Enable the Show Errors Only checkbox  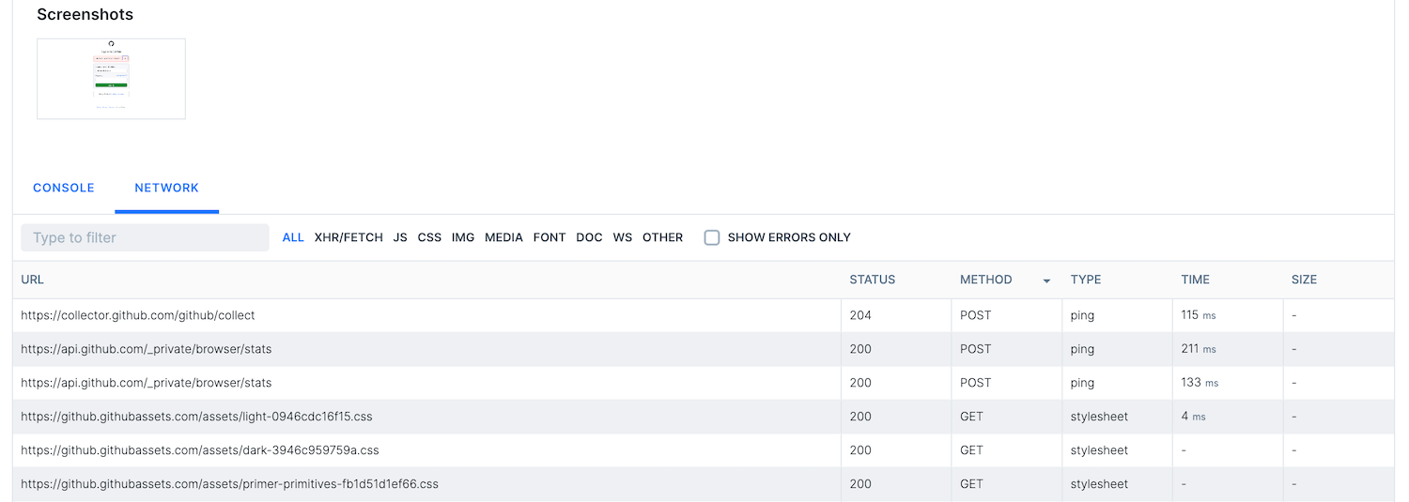click(712, 237)
